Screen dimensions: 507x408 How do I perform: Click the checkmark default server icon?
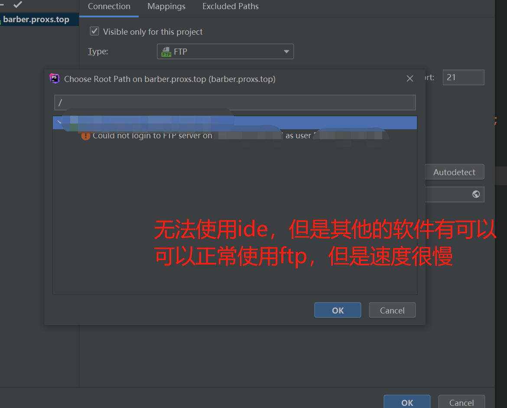[18, 4]
